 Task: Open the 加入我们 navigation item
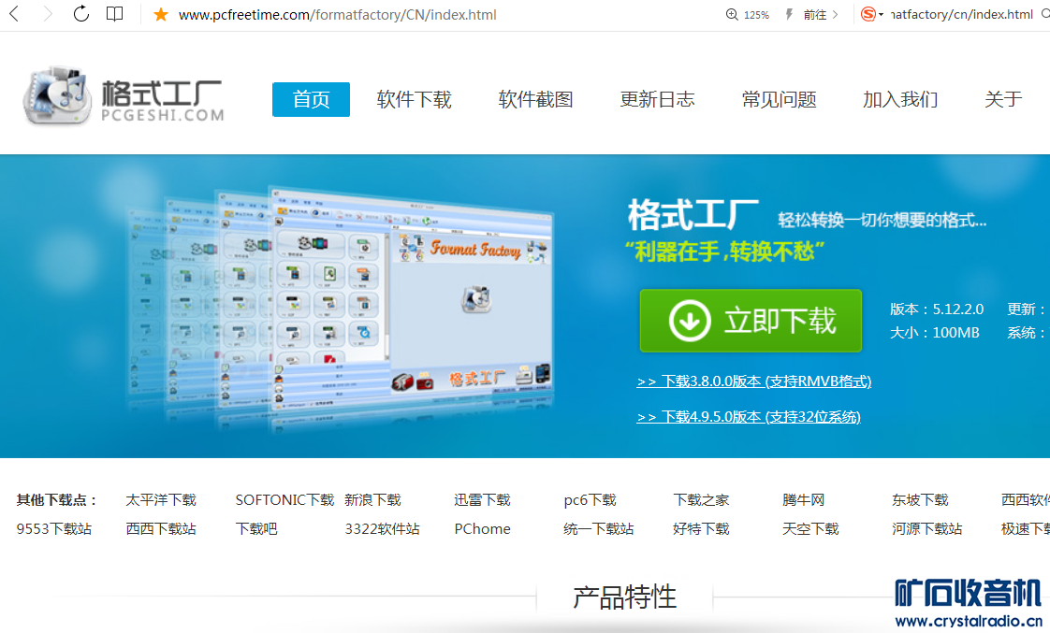pos(900,100)
